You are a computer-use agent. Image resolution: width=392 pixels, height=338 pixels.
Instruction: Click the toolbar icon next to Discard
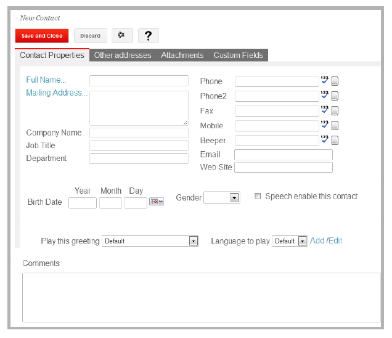click(122, 36)
